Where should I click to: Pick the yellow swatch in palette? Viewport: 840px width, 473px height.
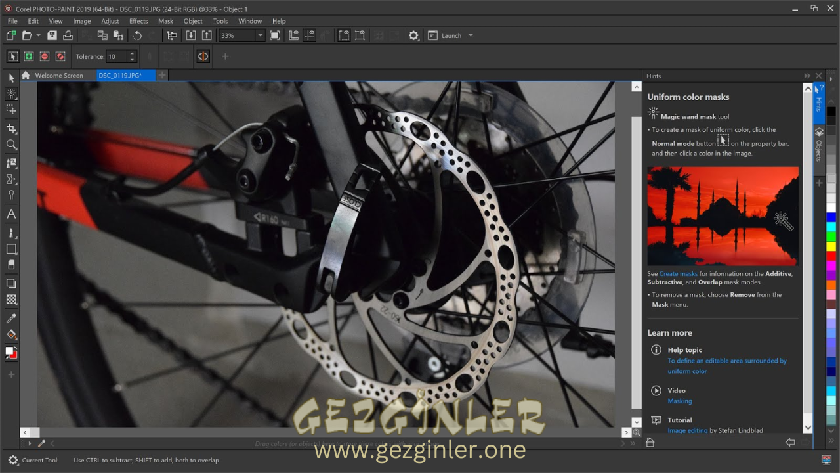point(831,246)
